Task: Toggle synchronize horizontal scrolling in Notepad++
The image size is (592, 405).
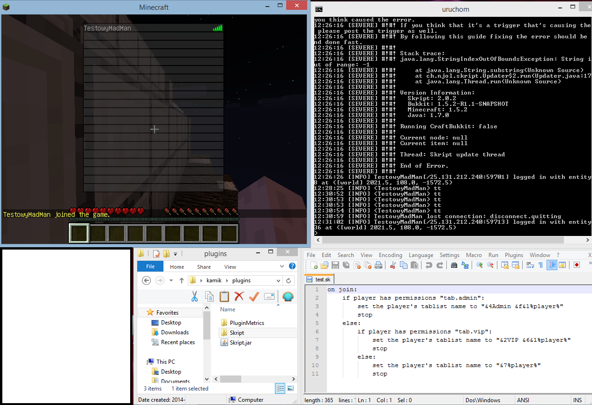Action: tap(515, 265)
